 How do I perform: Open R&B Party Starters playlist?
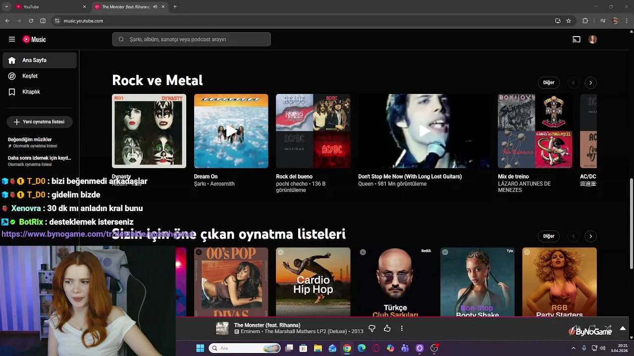point(559,282)
